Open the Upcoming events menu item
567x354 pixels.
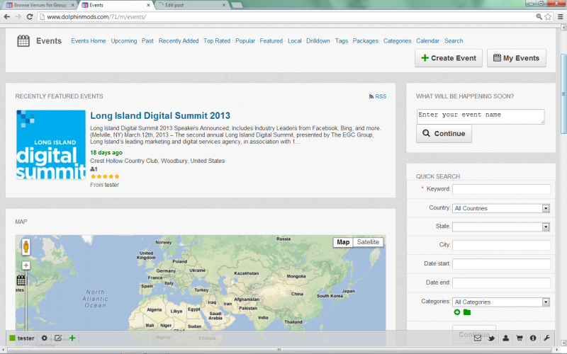click(123, 41)
